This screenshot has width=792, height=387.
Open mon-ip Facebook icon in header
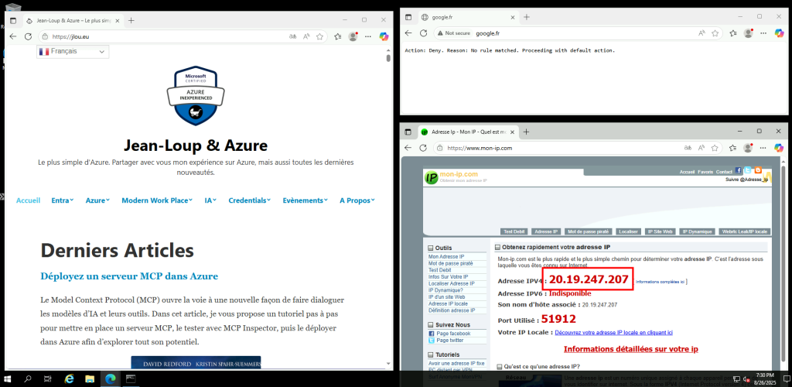pos(738,171)
